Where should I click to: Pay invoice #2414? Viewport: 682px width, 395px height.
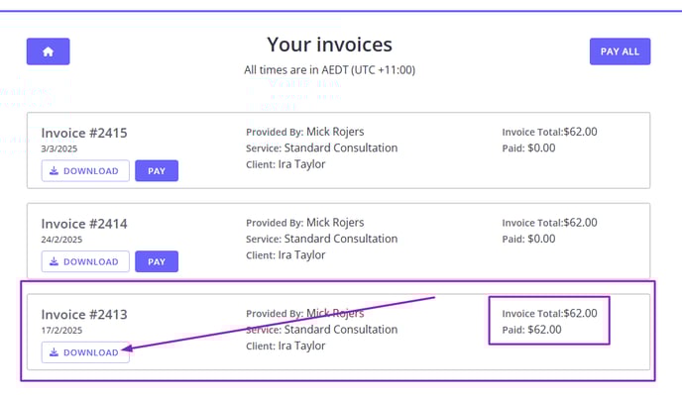[x=157, y=261]
